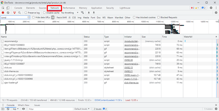This screenshot has height=111, width=219.
Task: Export HAR file with download arrow
Action: pos(94,13)
